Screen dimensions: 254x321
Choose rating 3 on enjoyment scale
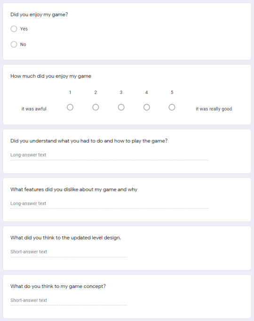tap(121, 107)
